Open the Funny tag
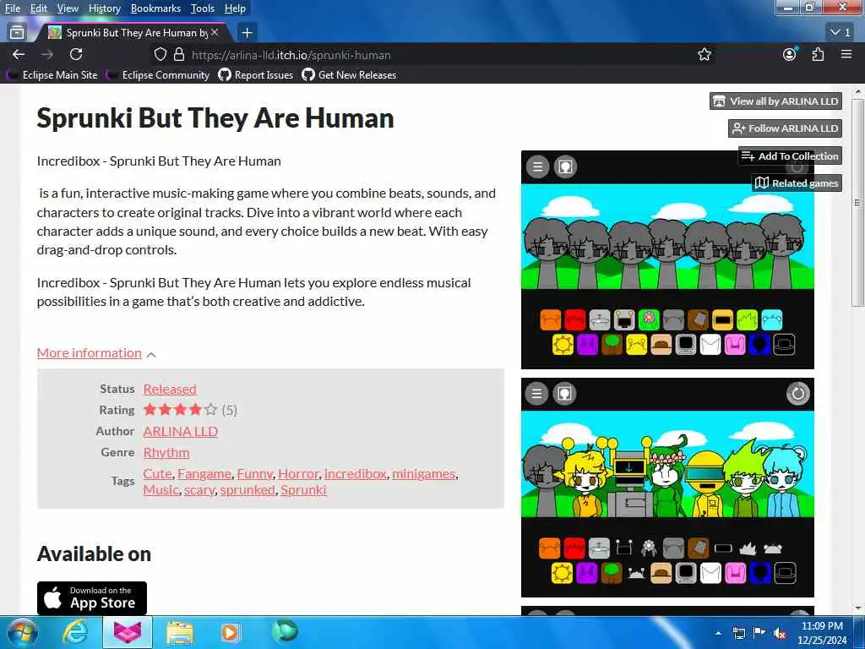Viewport: 865px width, 649px height. pos(254,473)
